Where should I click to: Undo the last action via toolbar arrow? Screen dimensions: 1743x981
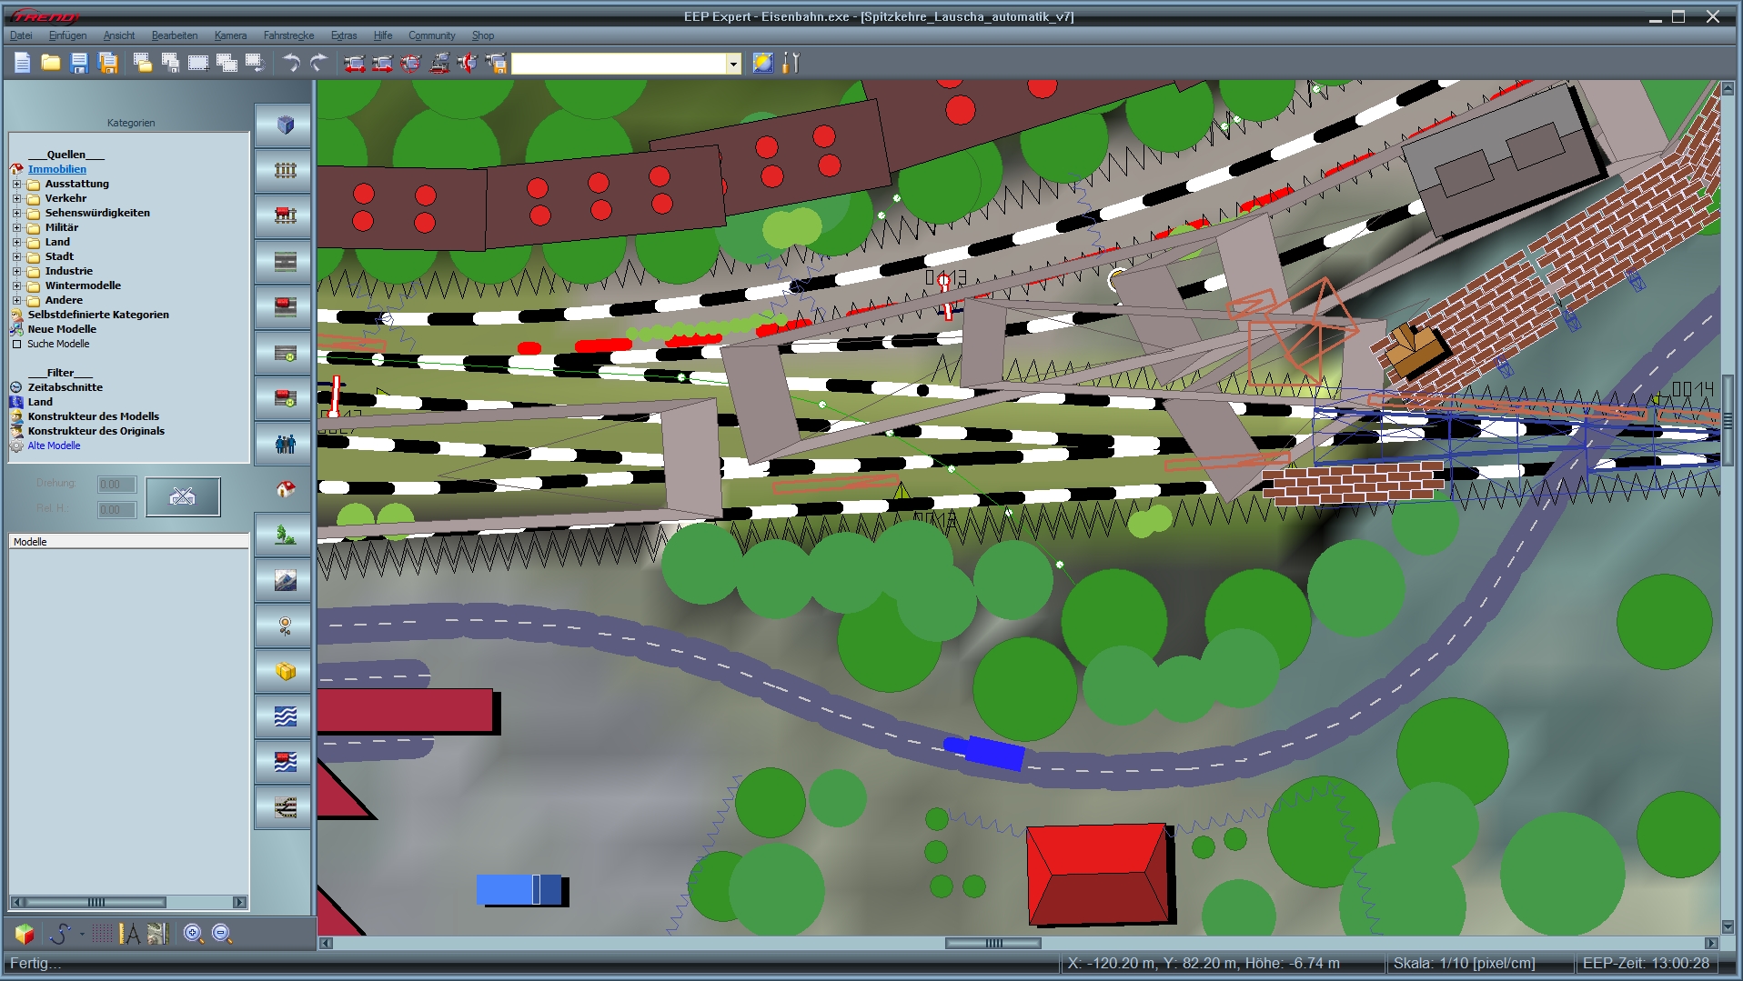(290, 63)
